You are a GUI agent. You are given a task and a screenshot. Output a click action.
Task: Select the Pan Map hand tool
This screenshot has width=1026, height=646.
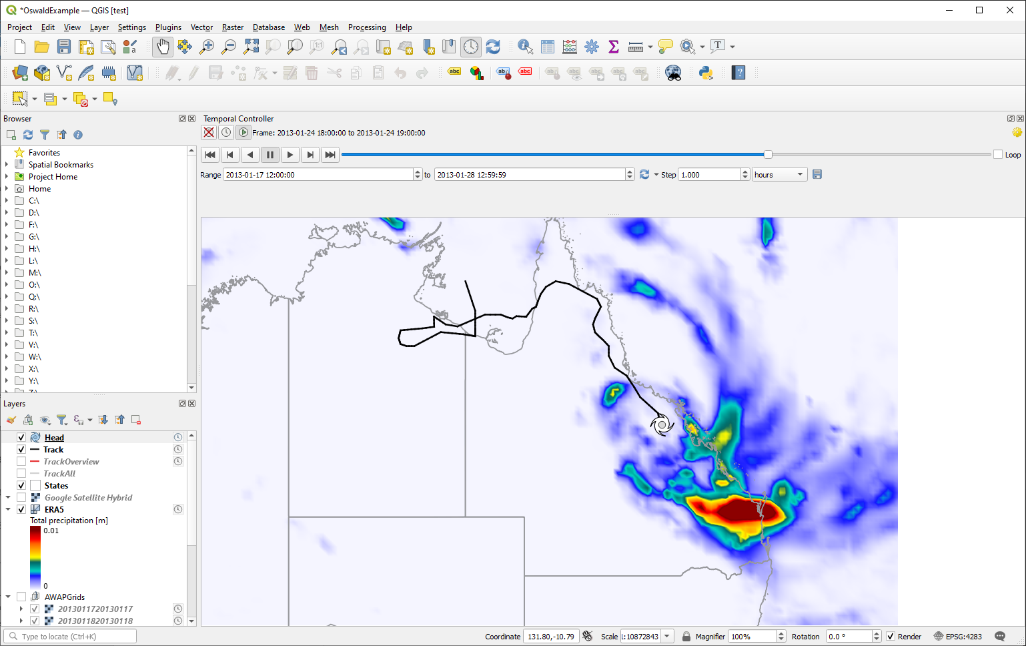[163, 47]
